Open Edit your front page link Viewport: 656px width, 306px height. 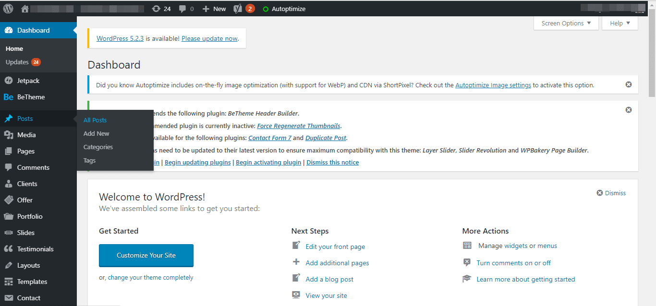pos(335,247)
